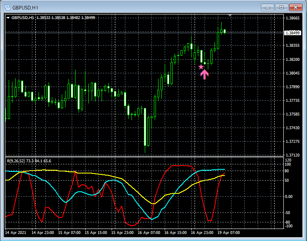
Task: Minimize the GBPUSD,H1 chart window
Action: (267, 7)
